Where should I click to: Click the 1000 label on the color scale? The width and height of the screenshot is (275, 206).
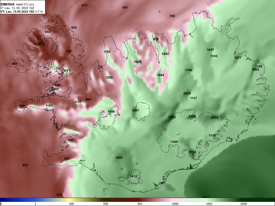(175, 204)
